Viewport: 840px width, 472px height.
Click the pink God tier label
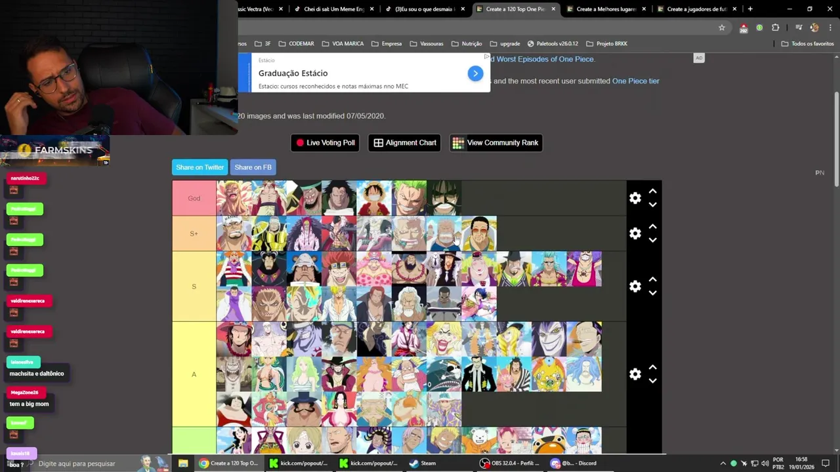[x=194, y=198]
